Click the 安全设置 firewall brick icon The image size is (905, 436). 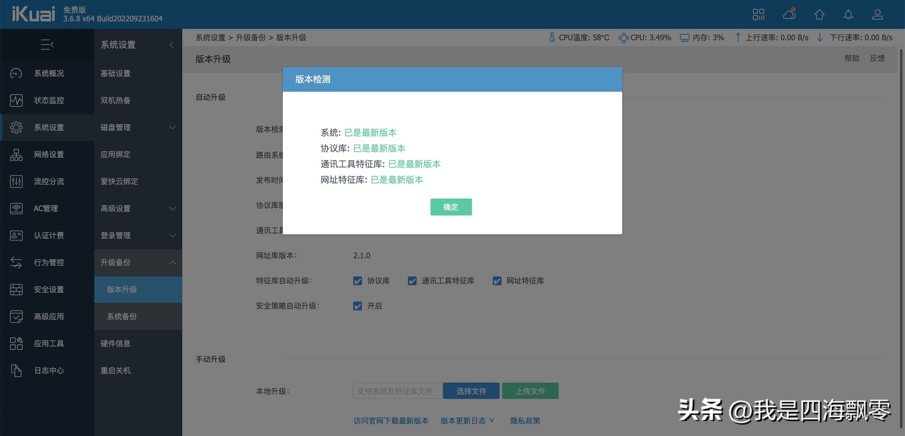click(x=16, y=290)
